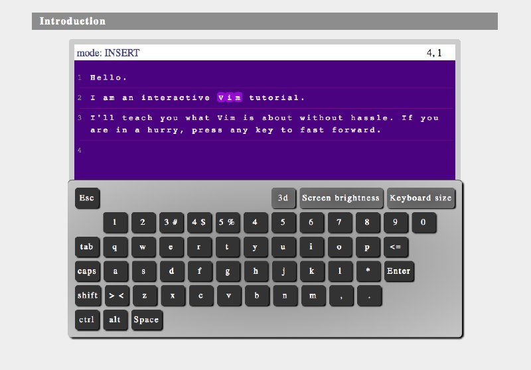
Task: Tap the 9 number key
Action: pyautogui.click(x=396, y=222)
